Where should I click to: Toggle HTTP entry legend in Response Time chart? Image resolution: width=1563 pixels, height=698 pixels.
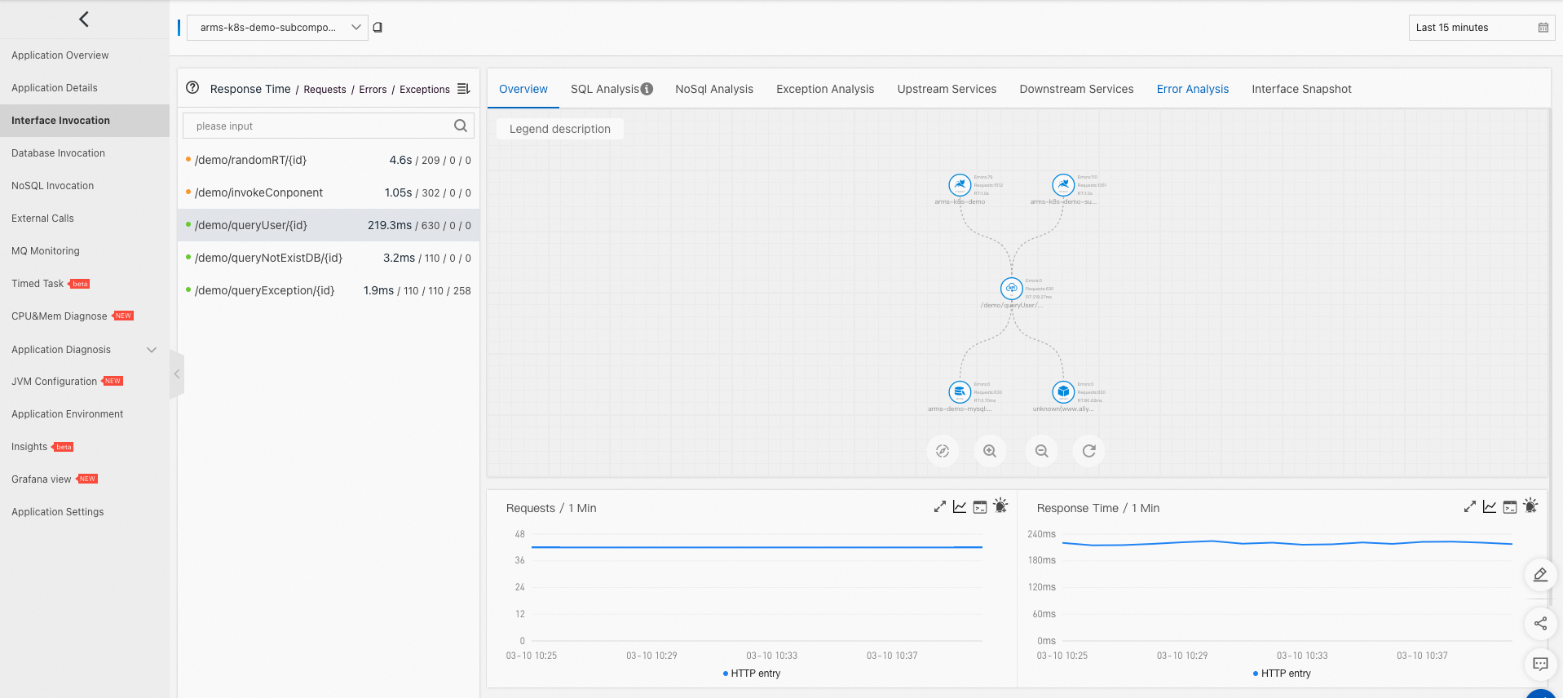(x=1282, y=674)
